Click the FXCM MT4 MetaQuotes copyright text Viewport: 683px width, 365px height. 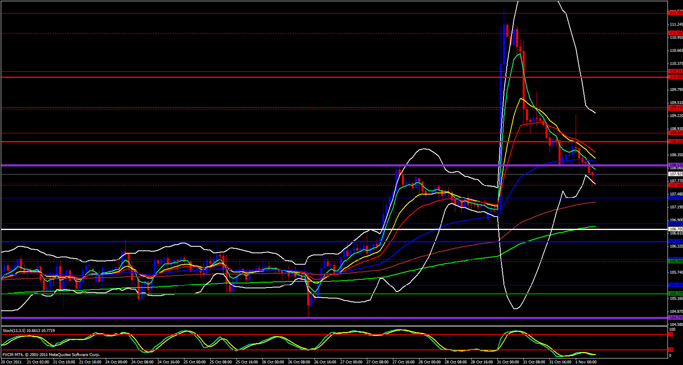click(51, 355)
